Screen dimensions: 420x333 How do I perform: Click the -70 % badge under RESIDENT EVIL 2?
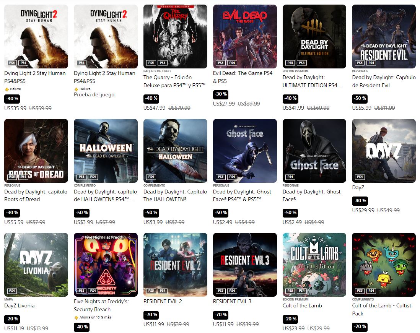(151, 315)
